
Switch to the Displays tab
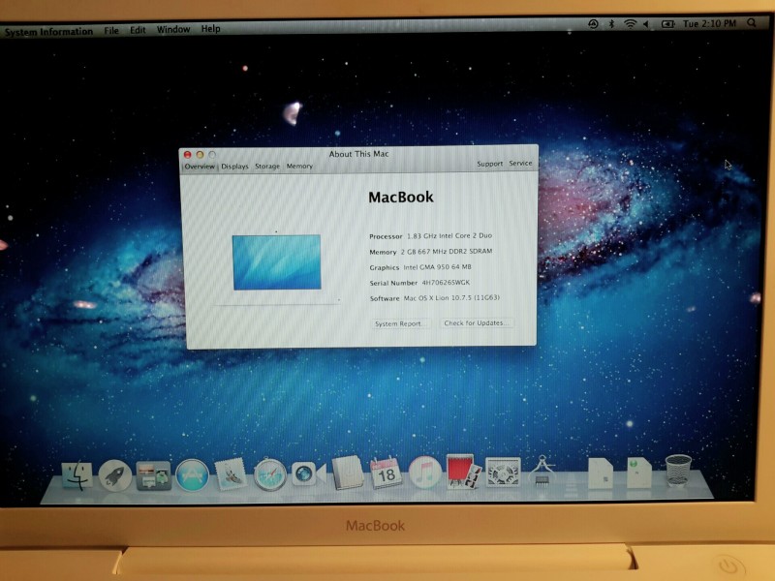point(234,167)
